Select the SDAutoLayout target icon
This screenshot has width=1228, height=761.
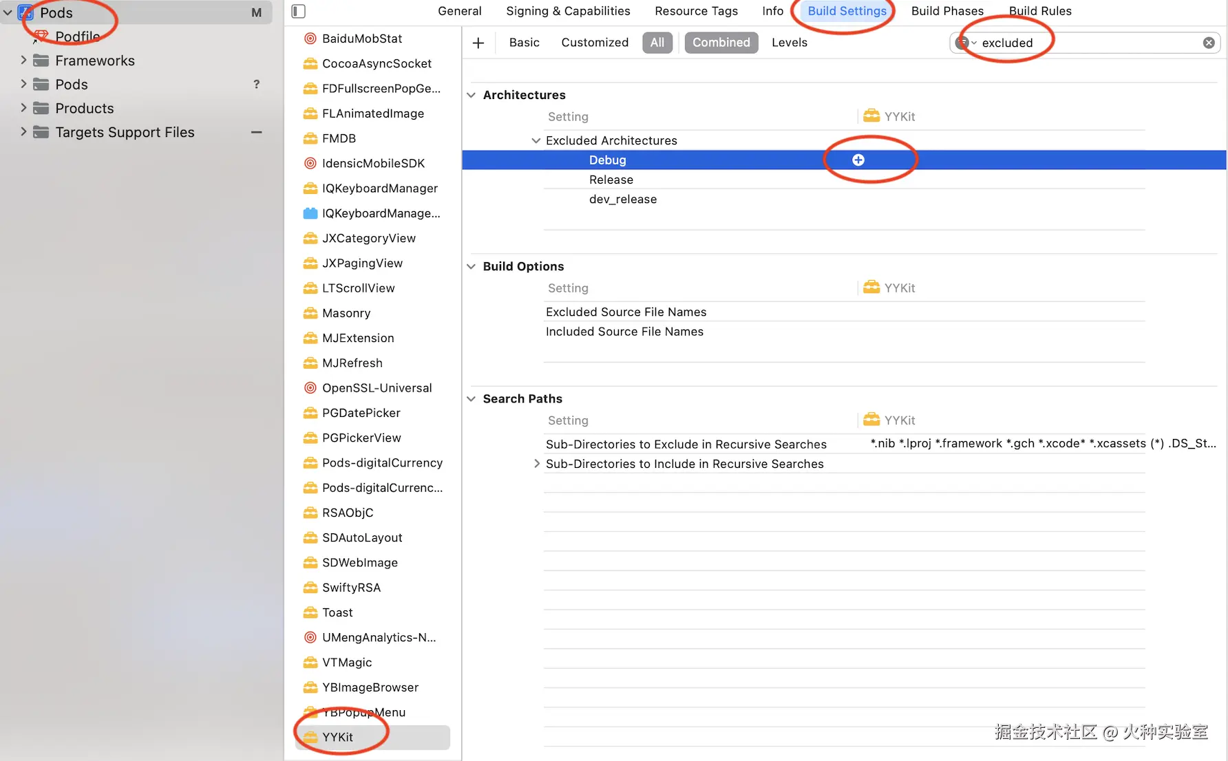tap(310, 537)
